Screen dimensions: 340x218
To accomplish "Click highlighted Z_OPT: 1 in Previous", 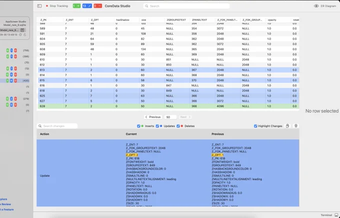I will [x=217, y=155].
